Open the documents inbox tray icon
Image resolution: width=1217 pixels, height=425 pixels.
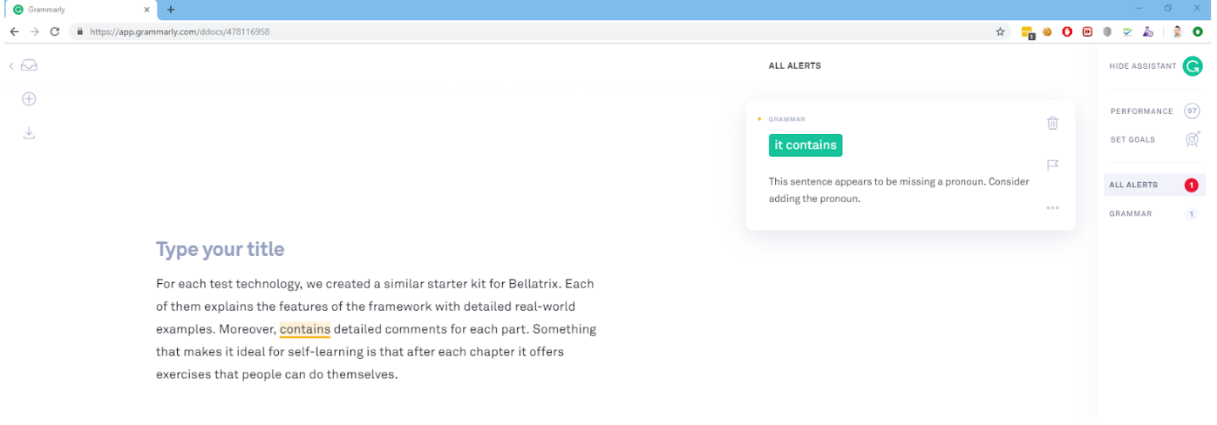point(29,66)
